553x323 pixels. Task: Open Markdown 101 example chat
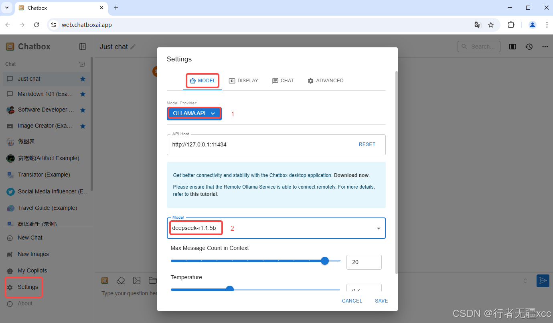point(46,94)
